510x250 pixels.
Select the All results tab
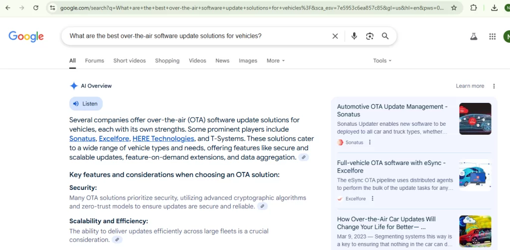72,61
